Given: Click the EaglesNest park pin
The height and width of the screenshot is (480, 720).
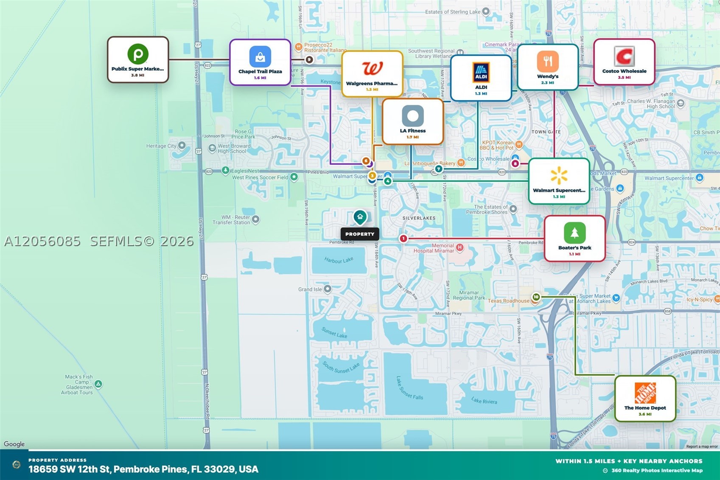Looking at the screenshot, I should coord(226,171).
